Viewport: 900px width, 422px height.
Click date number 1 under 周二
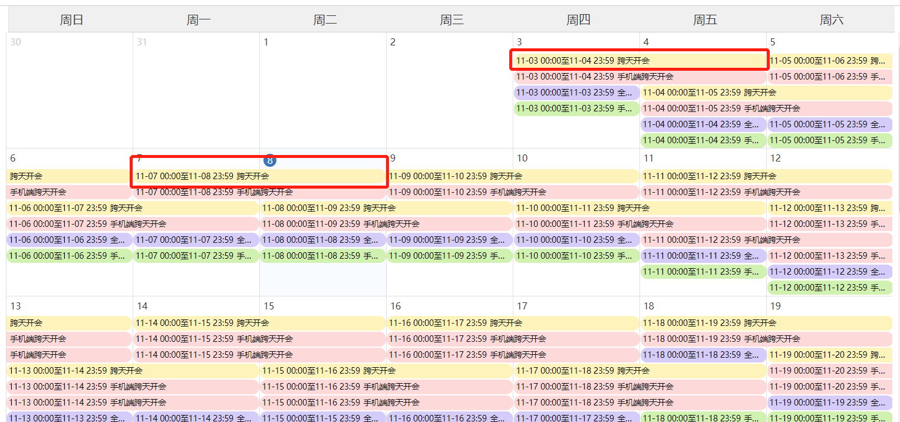(266, 42)
